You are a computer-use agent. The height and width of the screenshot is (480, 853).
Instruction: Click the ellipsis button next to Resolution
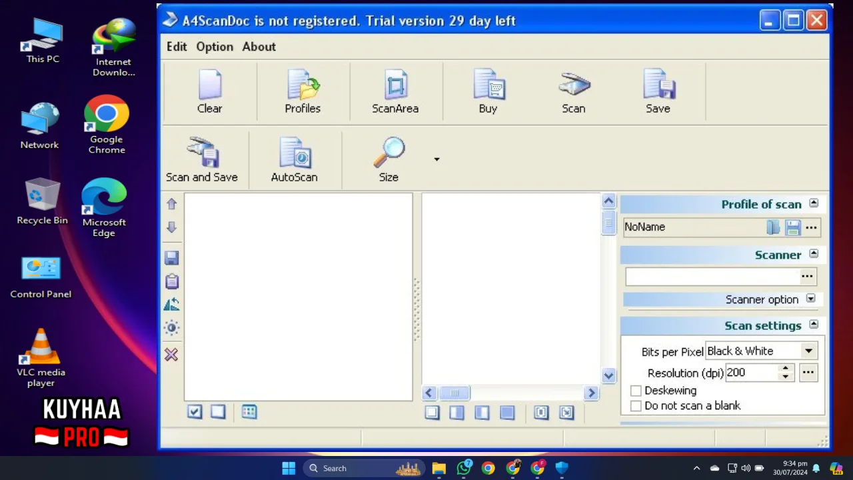coord(808,373)
